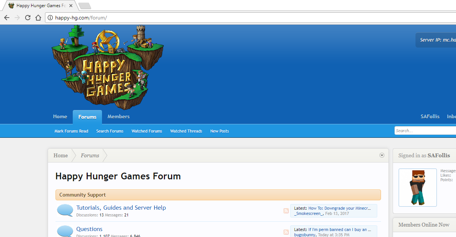Screen dimensions: 456x237
Task: Open the Home navigation tab
Action: 60,116
